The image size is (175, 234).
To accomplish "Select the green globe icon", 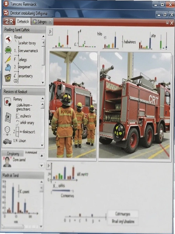I will click(x=8, y=50).
